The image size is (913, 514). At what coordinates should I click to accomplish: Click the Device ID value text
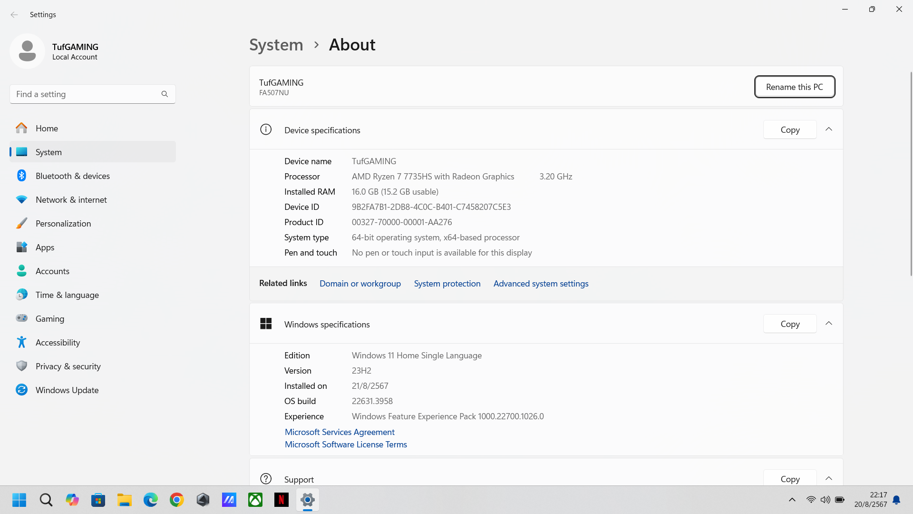coord(431,207)
